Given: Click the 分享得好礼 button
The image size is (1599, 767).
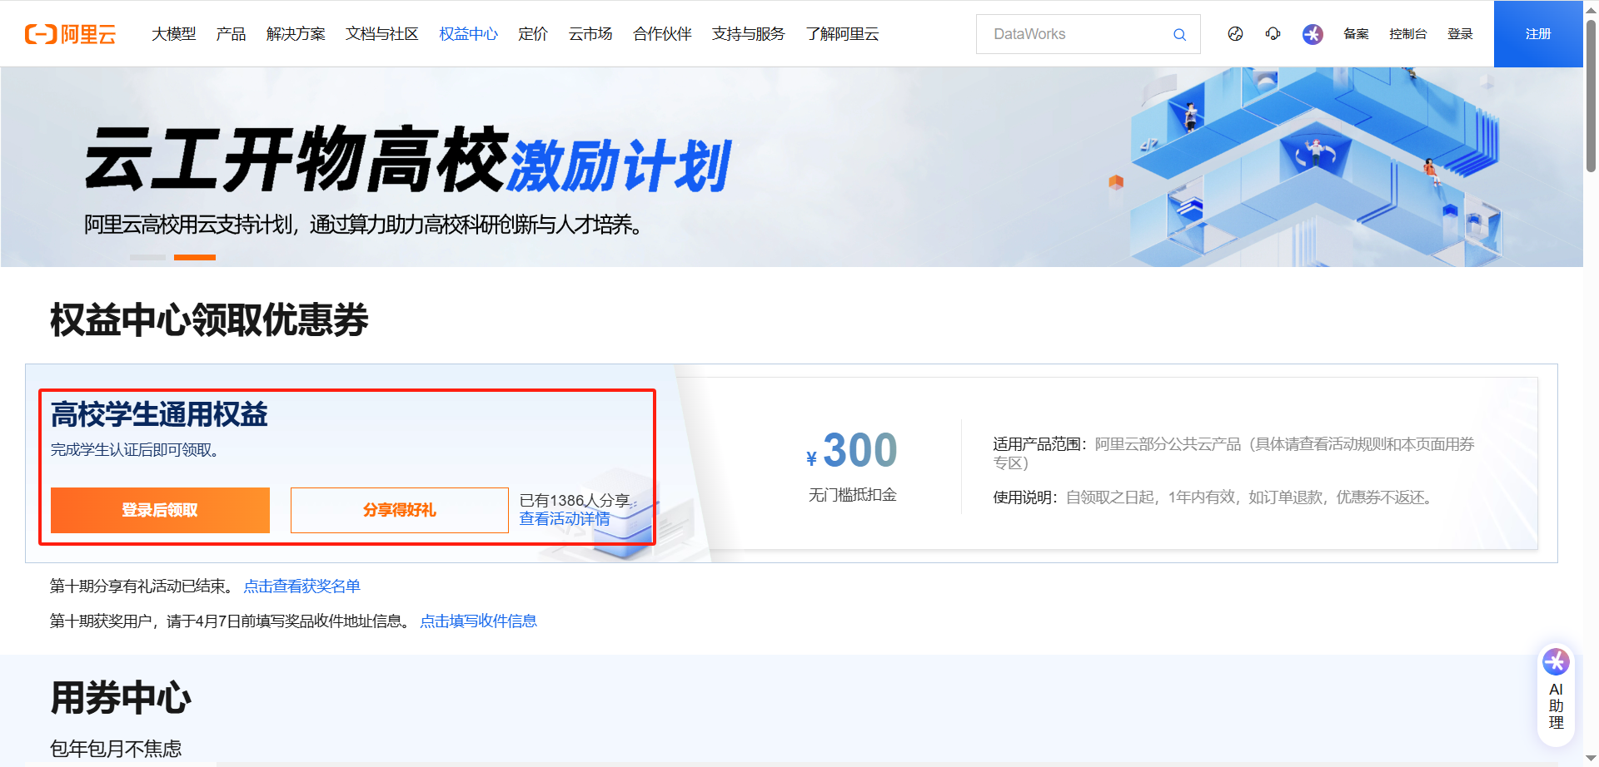Looking at the screenshot, I should pyautogui.click(x=400, y=510).
